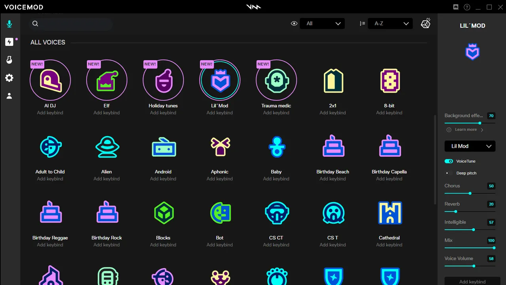Open the help question mark icon
This screenshot has width=506, height=285.
[x=467, y=7]
